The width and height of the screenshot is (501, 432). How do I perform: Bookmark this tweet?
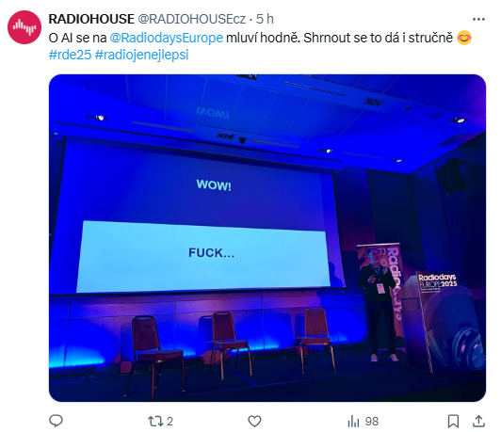(453, 421)
